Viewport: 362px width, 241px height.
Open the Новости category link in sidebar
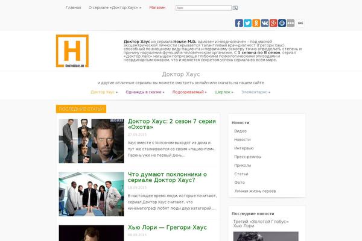pos(242,140)
